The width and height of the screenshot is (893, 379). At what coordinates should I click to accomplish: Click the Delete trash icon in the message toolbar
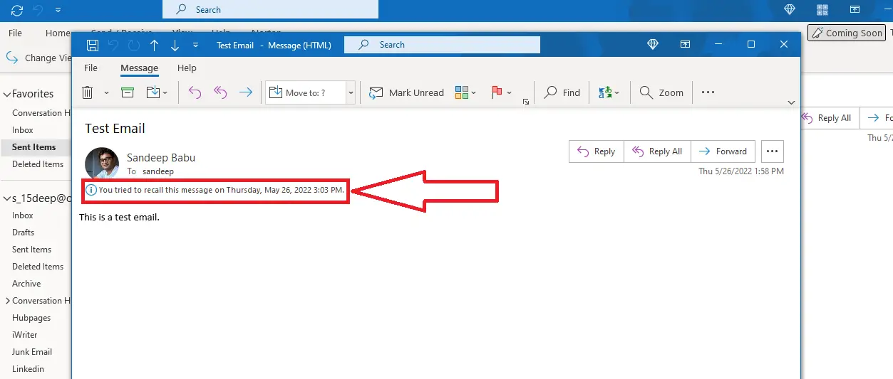click(x=88, y=92)
